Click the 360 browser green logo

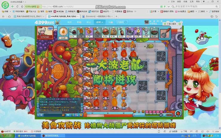[5, 5]
